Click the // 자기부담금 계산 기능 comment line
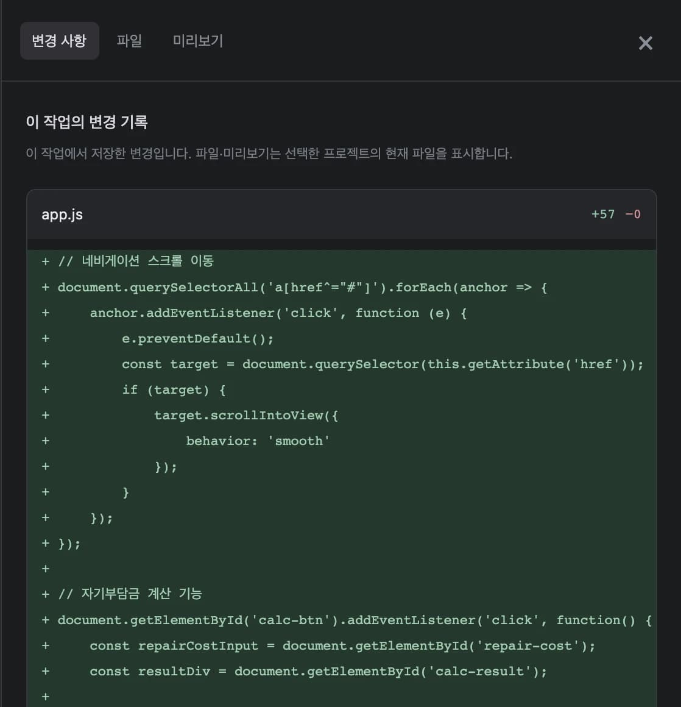This screenshot has height=707, width=681. point(341,594)
